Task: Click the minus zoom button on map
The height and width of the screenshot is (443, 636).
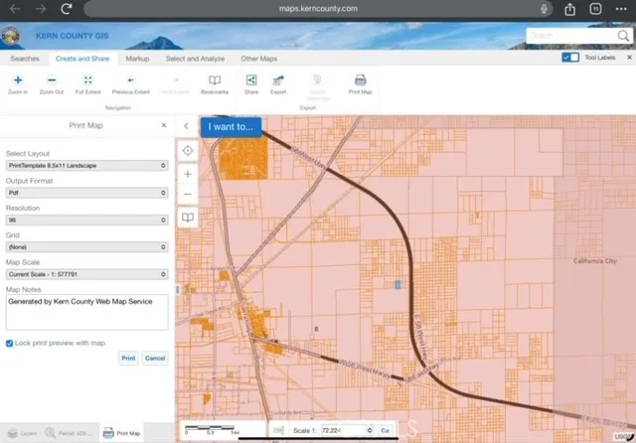Action: coord(188,194)
